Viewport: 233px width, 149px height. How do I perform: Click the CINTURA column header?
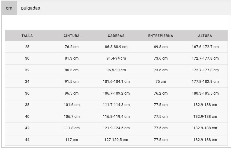point(71,36)
